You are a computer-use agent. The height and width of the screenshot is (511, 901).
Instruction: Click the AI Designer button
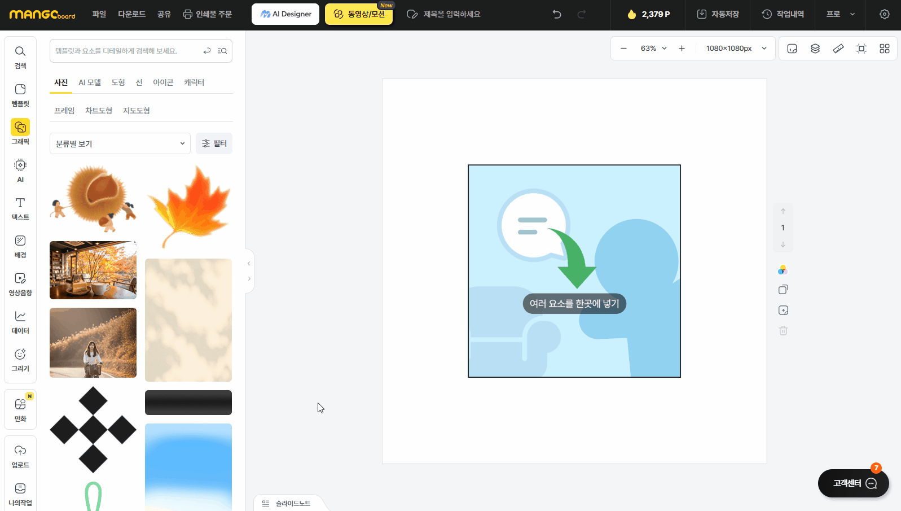tap(285, 14)
